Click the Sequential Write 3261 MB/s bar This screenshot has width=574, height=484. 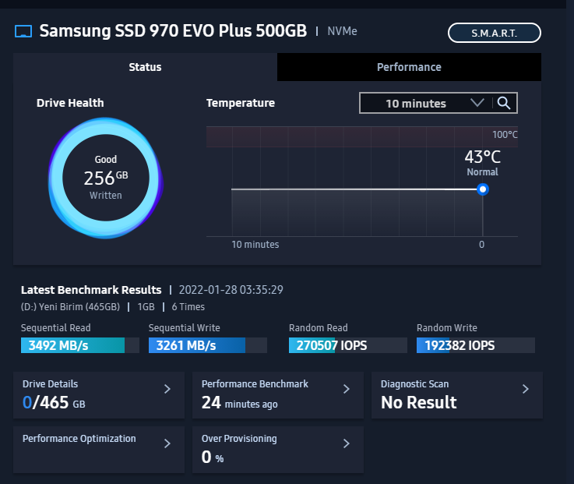207,345
